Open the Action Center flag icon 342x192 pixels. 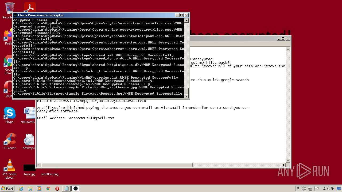(x=316, y=189)
